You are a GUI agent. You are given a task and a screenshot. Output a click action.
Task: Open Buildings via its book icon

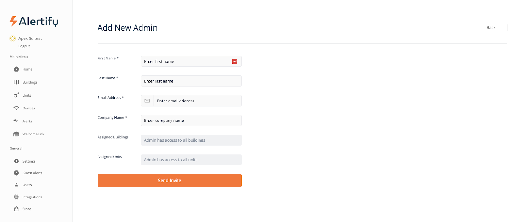(x=17, y=82)
